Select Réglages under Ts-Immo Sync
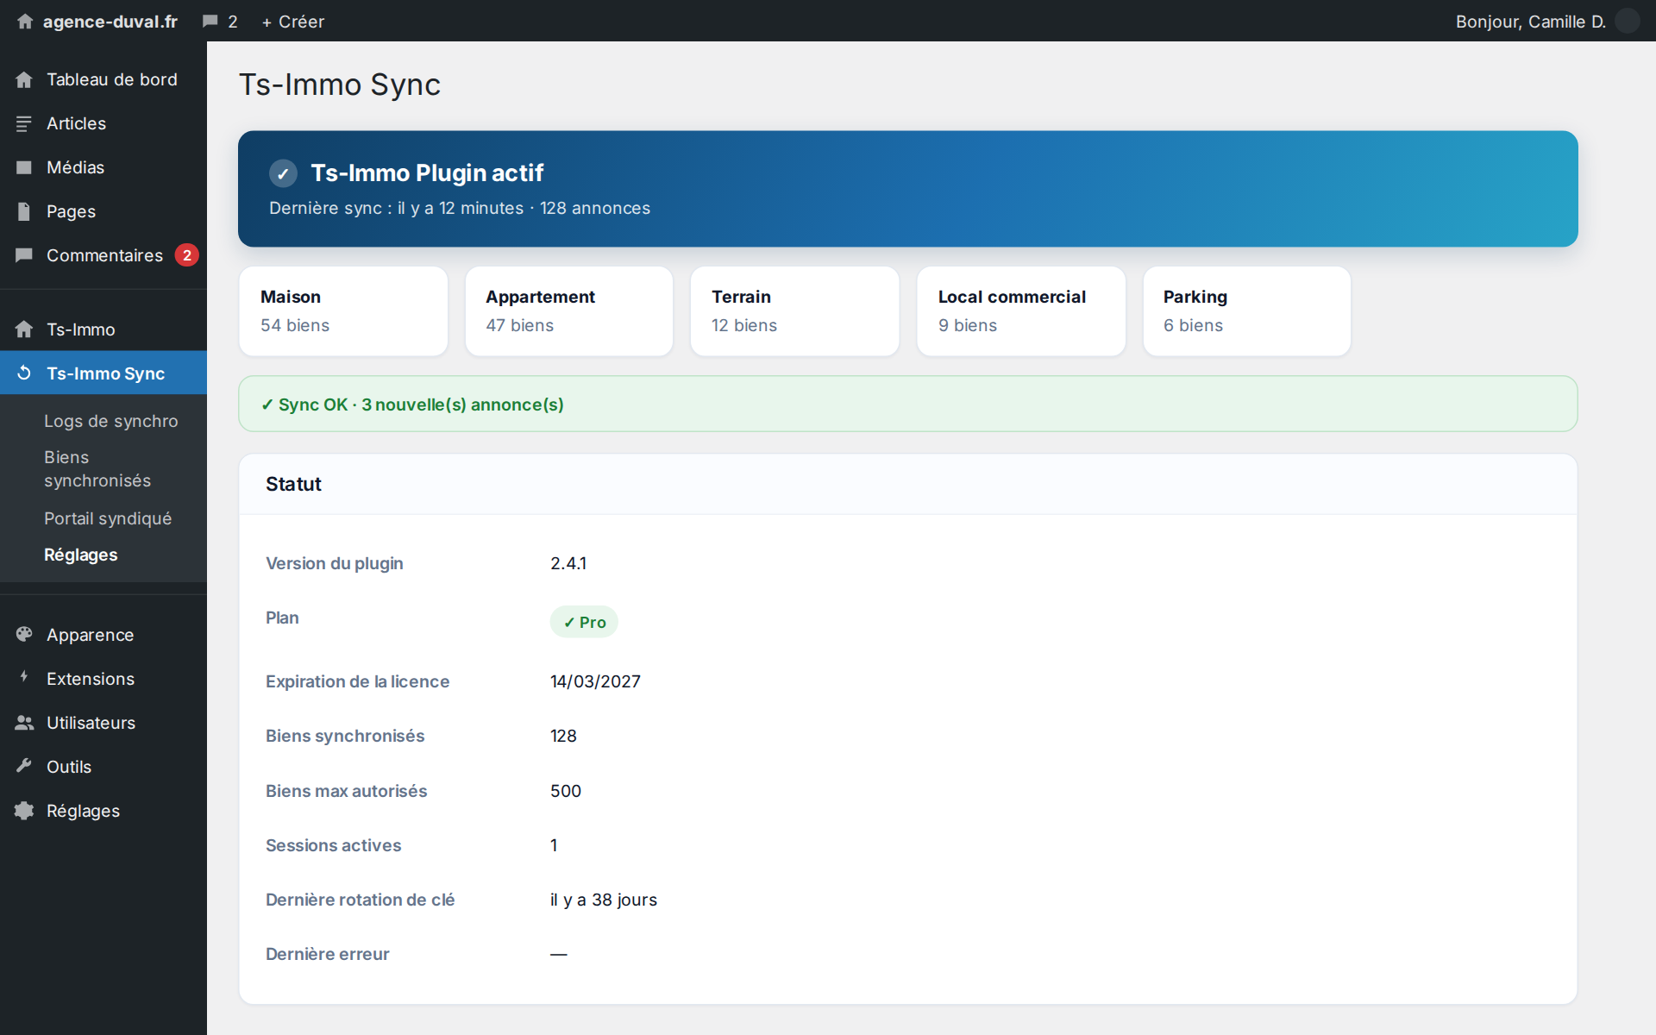This screenshot has height=1035, width=1656. click(x=81, y=555)
